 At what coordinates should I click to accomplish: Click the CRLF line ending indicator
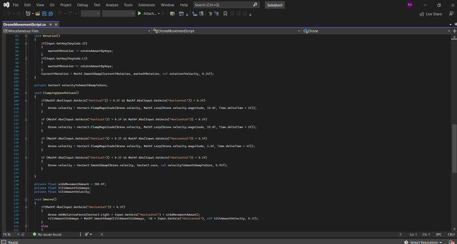[x=451, y=234]
